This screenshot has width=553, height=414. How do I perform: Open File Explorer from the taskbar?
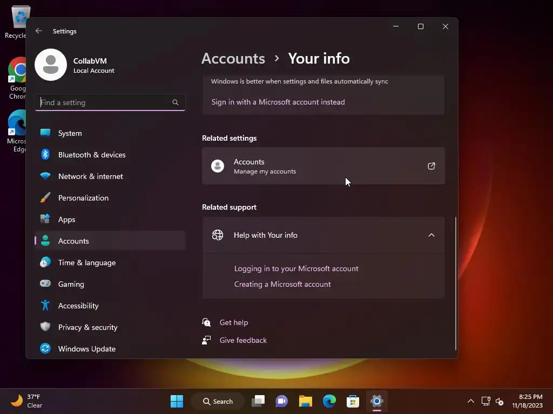306,401
